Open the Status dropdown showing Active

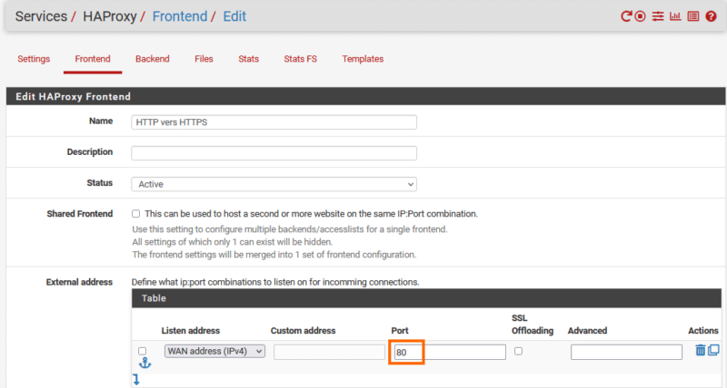coord(274,184)
